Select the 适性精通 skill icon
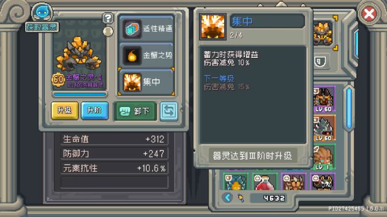The image size is (387, 217). (x=132, y=29)
